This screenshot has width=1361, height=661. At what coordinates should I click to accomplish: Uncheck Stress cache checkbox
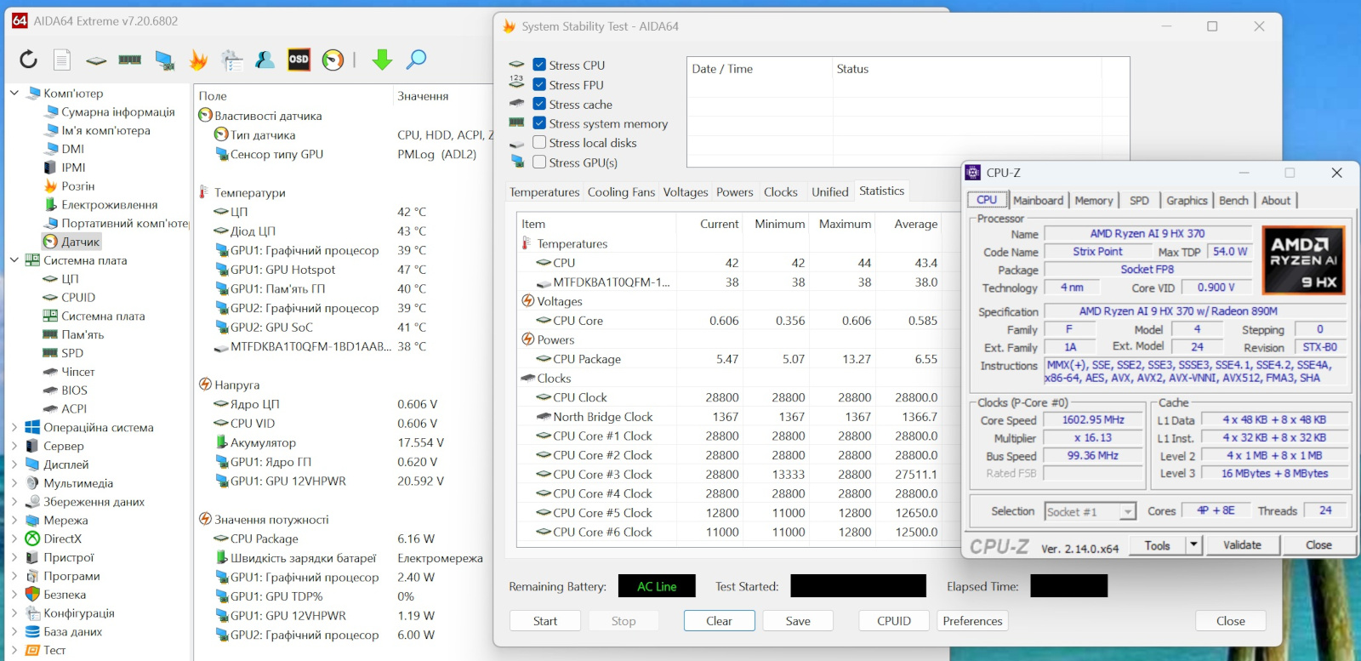tap(539, 104)
